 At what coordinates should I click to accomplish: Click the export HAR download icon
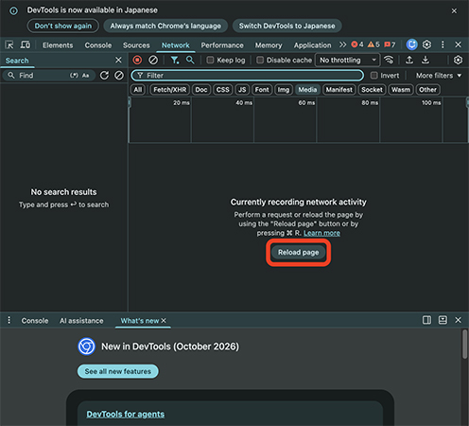pos(426,60)
